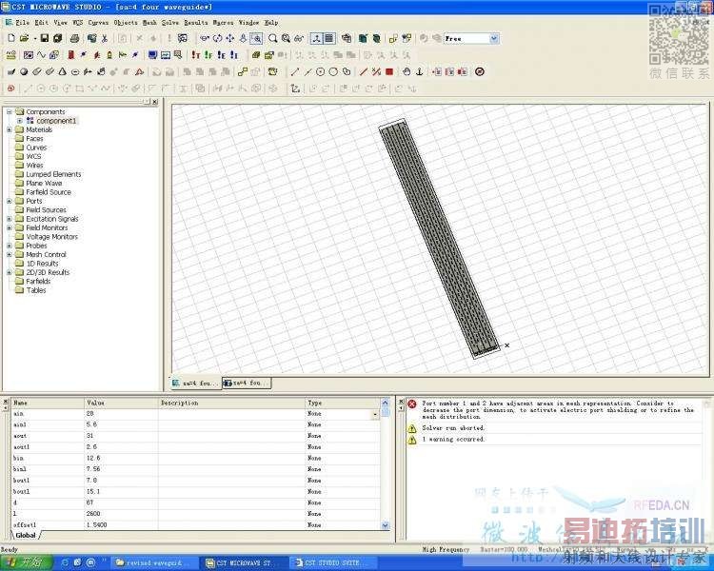Define a waveguide port (red port icon)
Viewport: 714px width, 571px height.
[71, 55]
